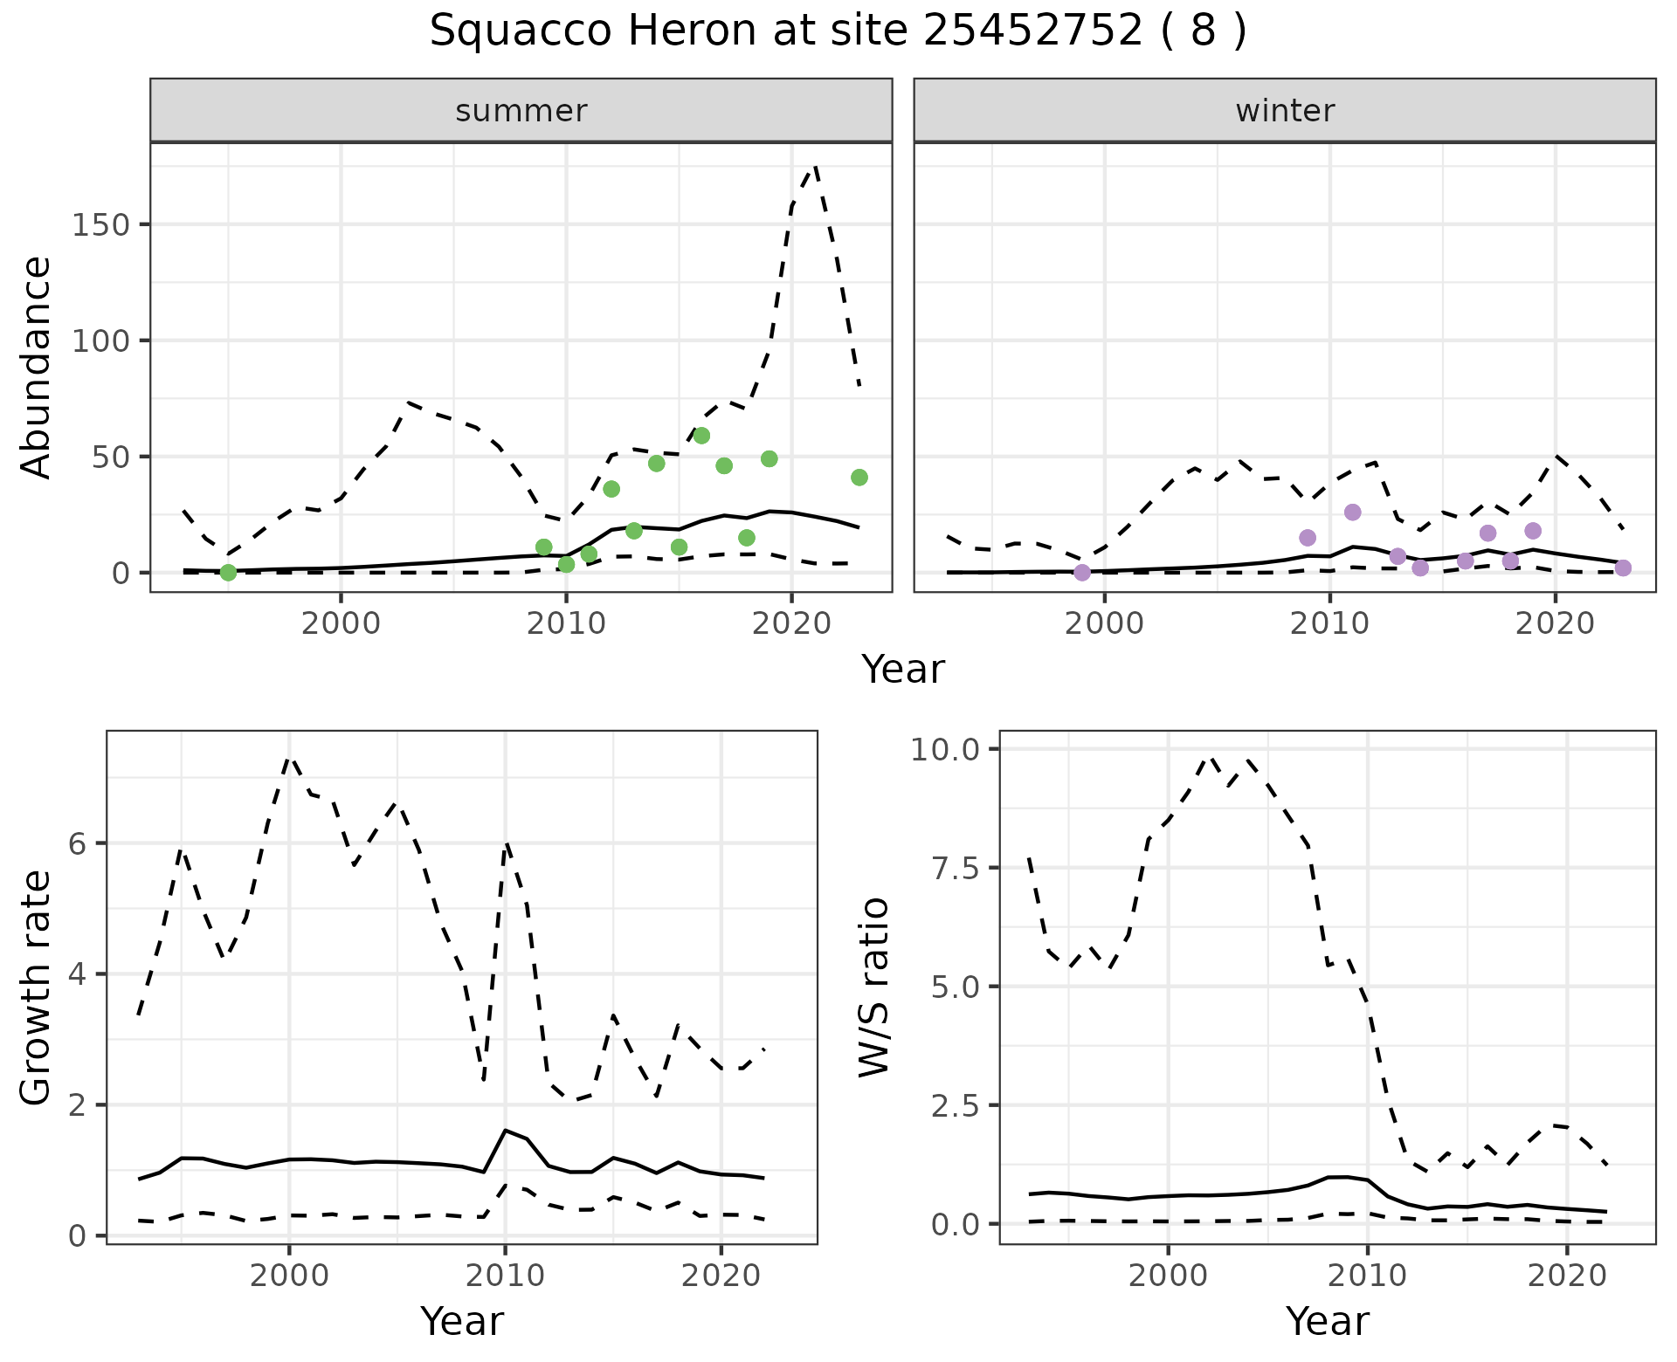1677x1362 pixels.
Task: Click the summer facet header strip
Action: tap(521, 111)
